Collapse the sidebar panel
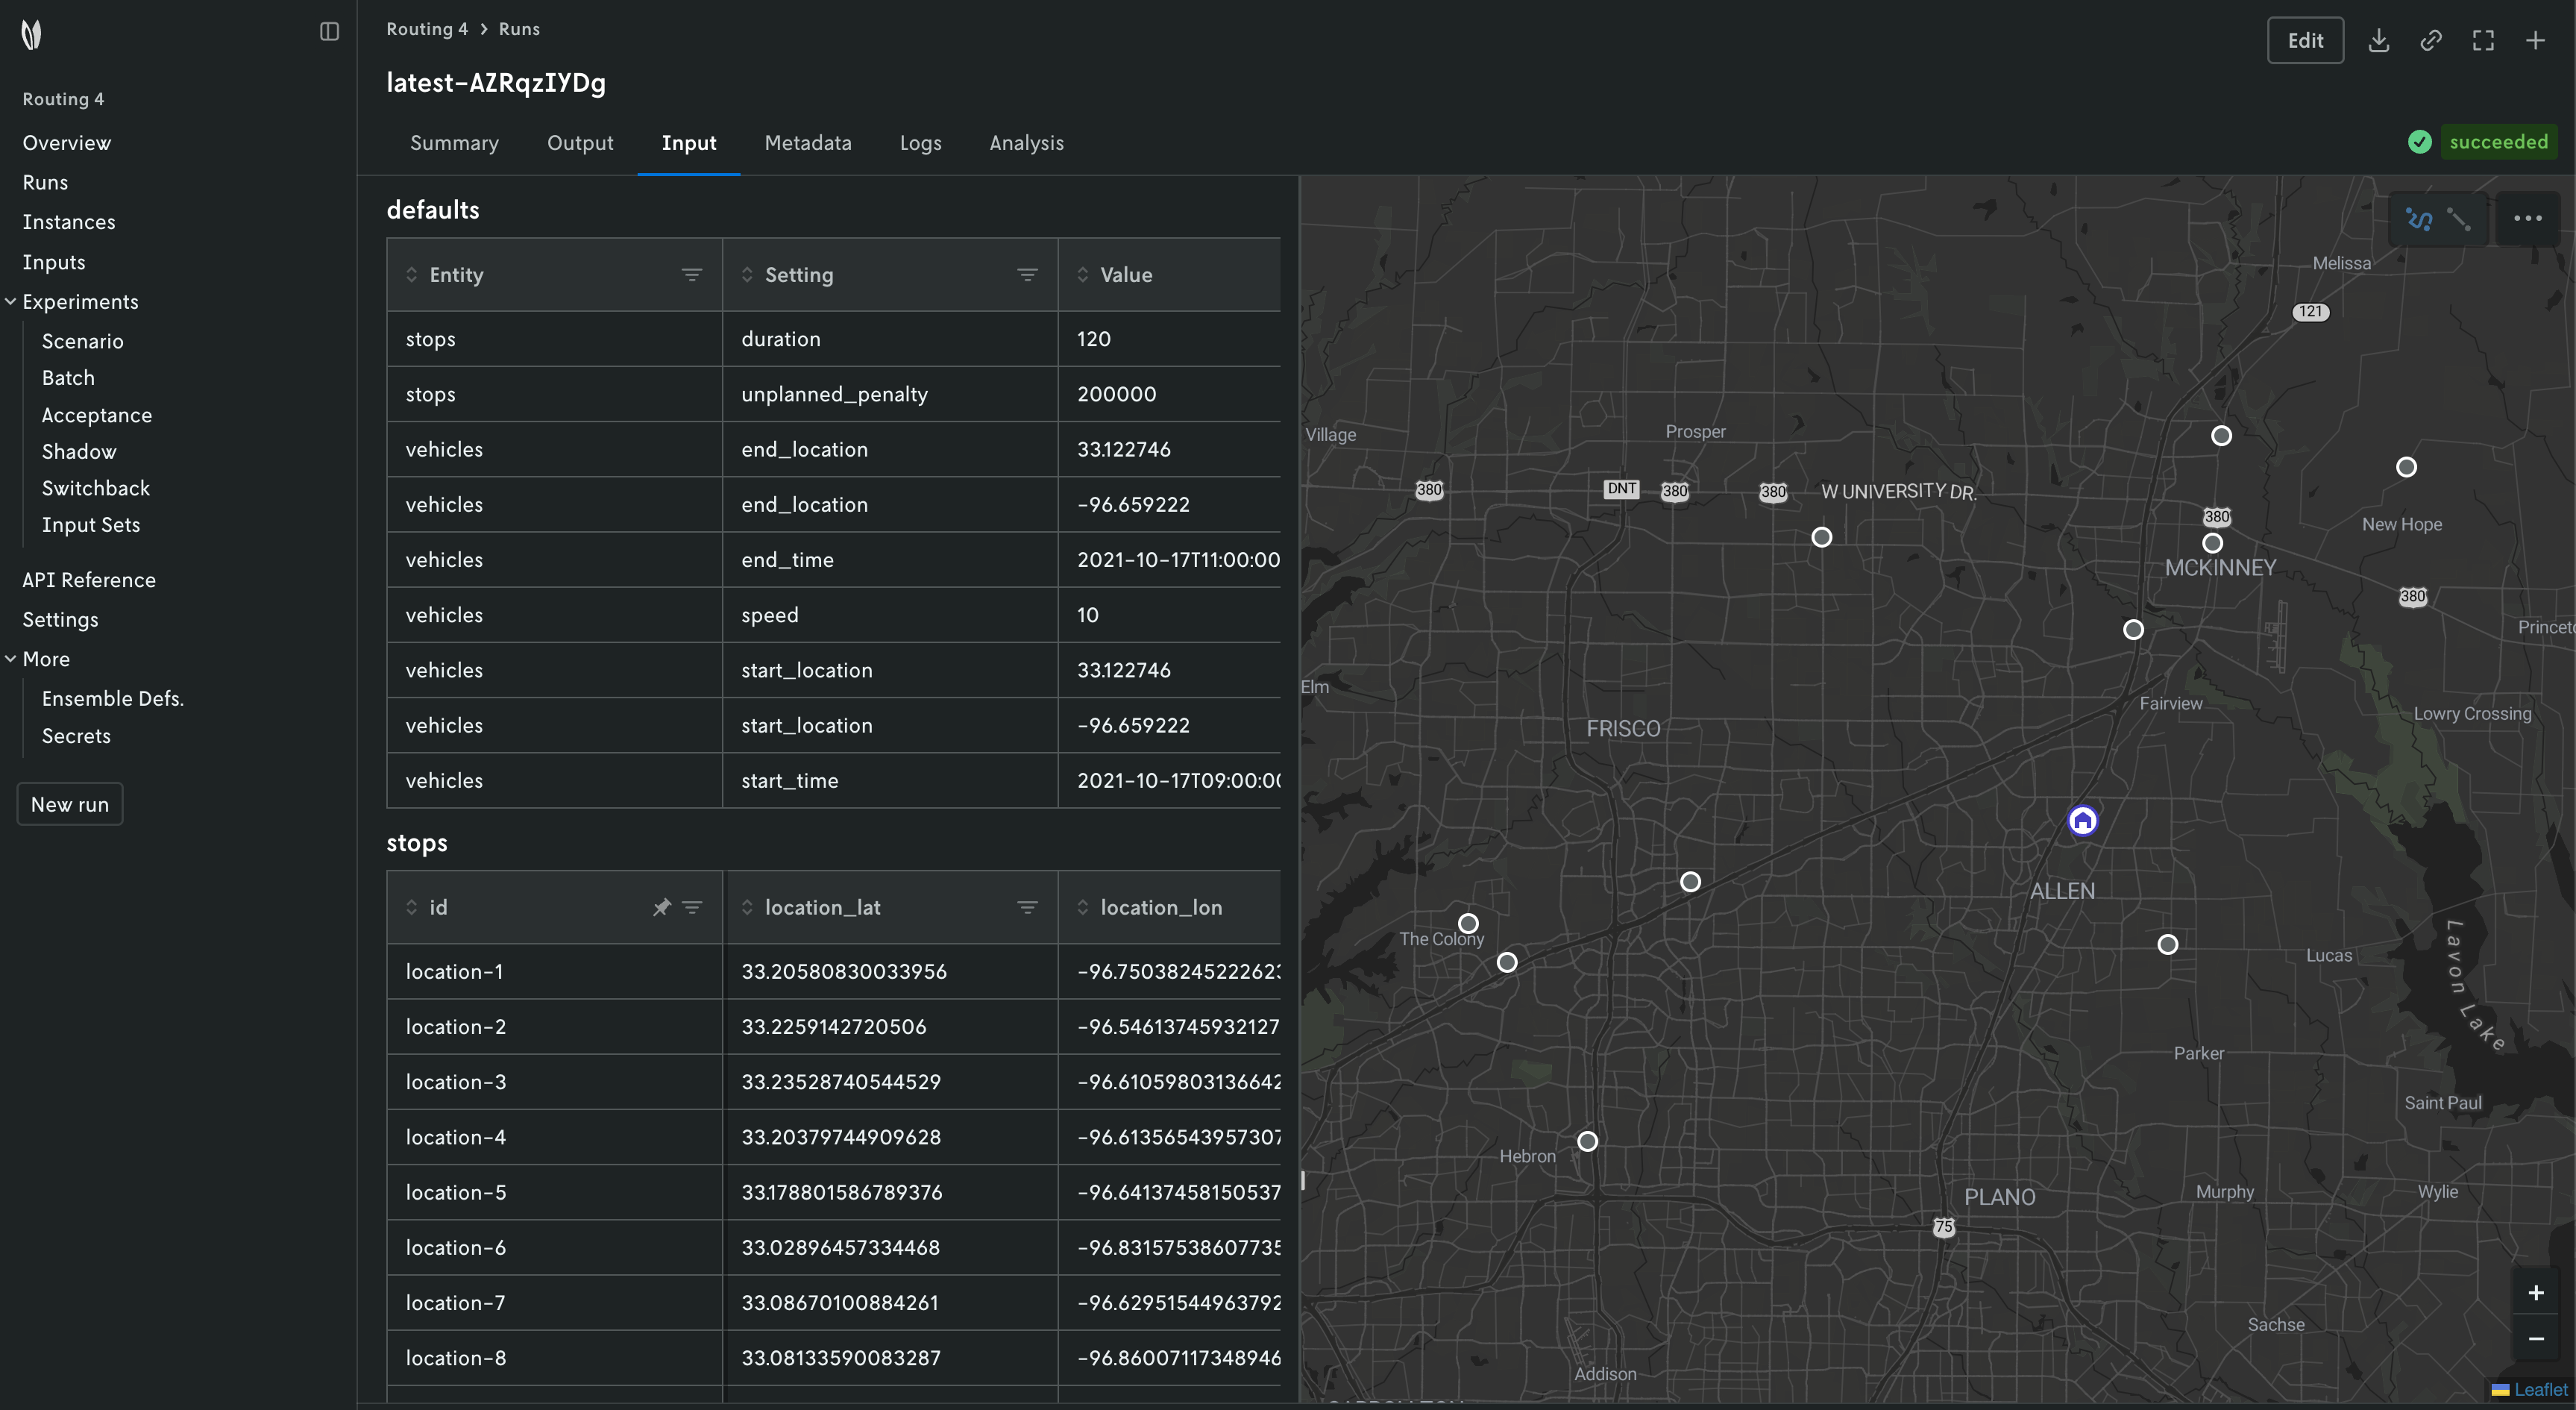 [x=329, y=32]
